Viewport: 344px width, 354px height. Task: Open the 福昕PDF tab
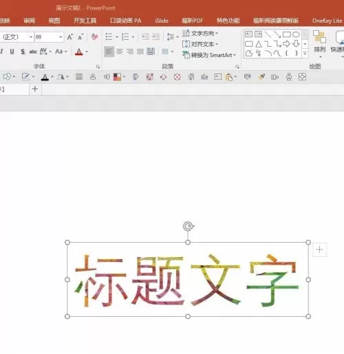tap(193, 21)
